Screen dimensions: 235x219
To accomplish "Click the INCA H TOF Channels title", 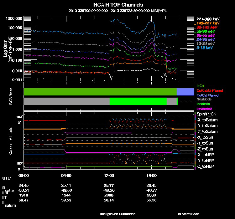I will click(118, 5).
